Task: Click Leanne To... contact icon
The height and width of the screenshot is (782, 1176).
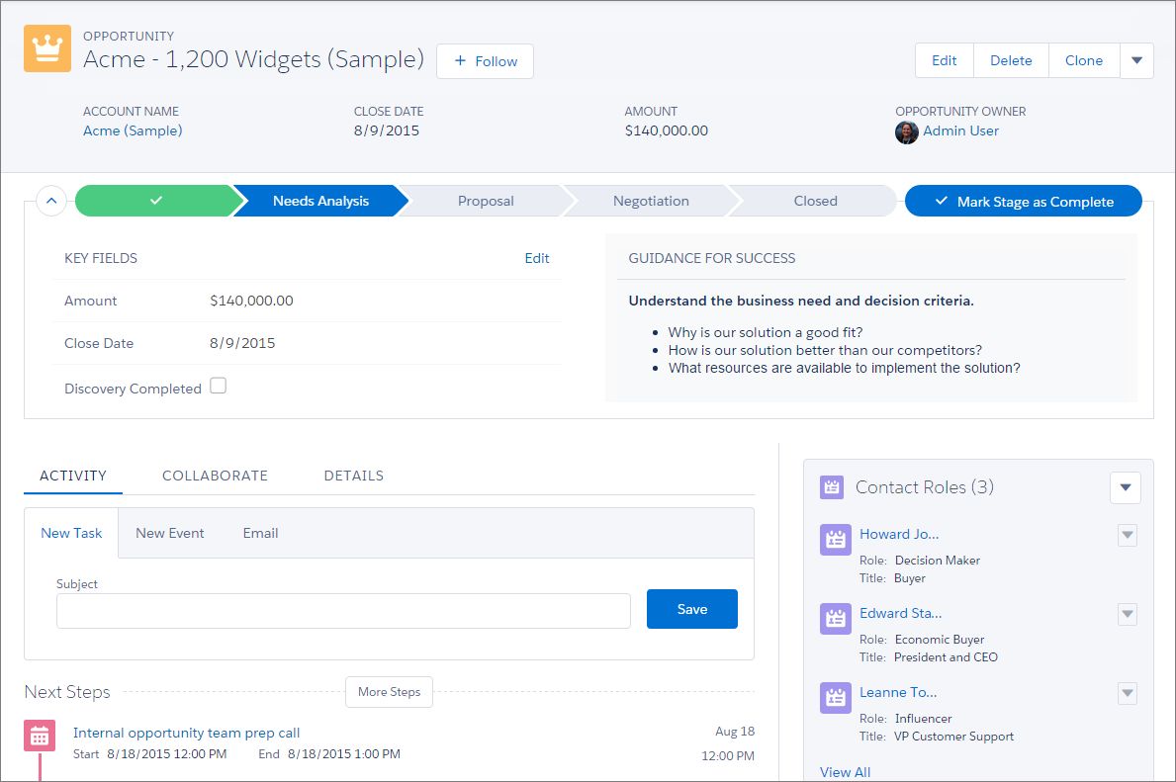Action: 836,698
